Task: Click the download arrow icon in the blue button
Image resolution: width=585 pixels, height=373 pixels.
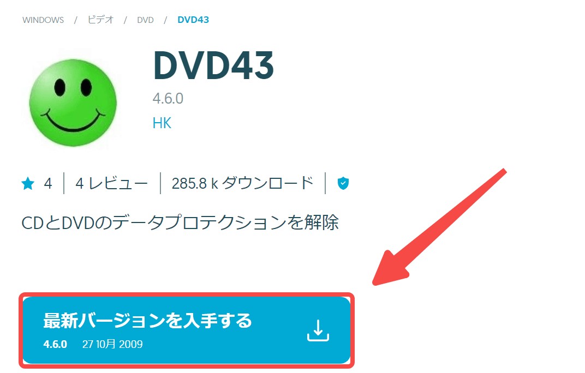Action: click(x=318, y=330)
